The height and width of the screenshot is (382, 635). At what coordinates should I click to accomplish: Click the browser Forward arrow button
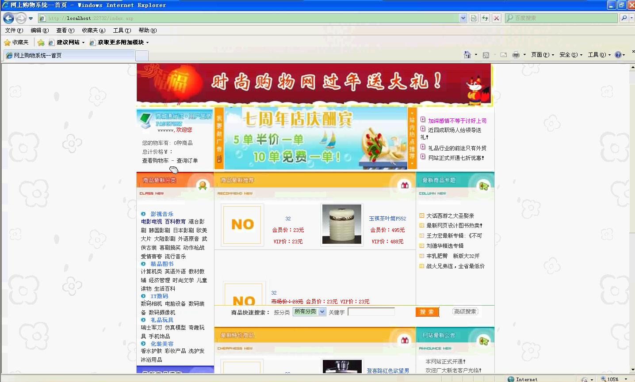tap(21, 18)
